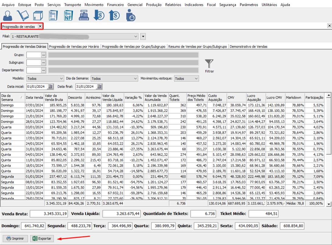The image size is (332, 245).
Task: Apply filter with the Filtrar funnel
Action: (209, 66)
